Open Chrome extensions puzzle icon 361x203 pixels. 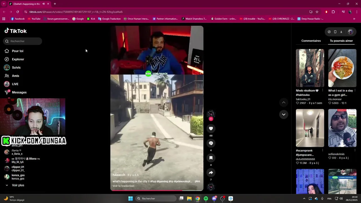tap(333, 12)
